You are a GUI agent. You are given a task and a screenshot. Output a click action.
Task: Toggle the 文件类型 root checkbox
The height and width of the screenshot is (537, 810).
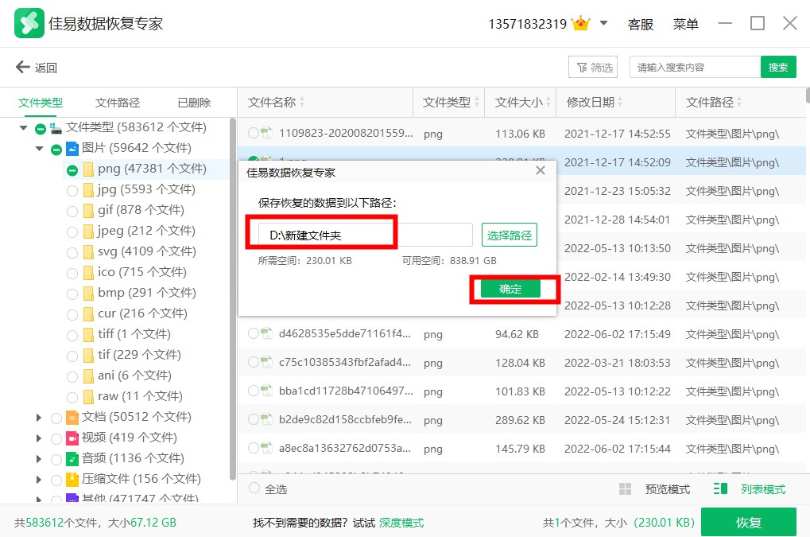coord(41,129)
